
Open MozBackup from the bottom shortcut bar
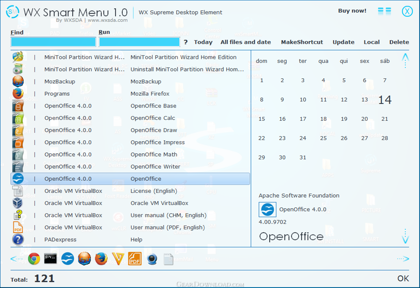[84, 259]
